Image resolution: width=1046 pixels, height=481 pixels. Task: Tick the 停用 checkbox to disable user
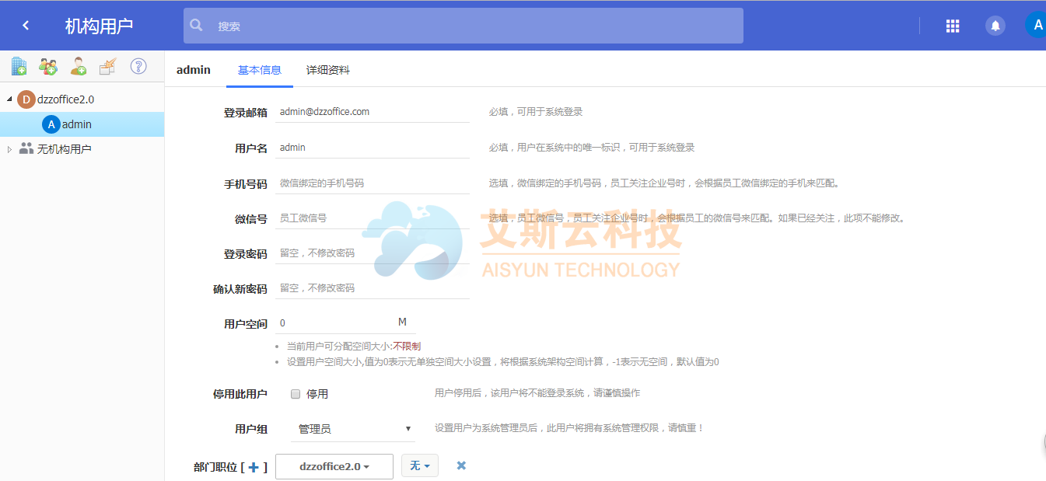pos(296,394)
